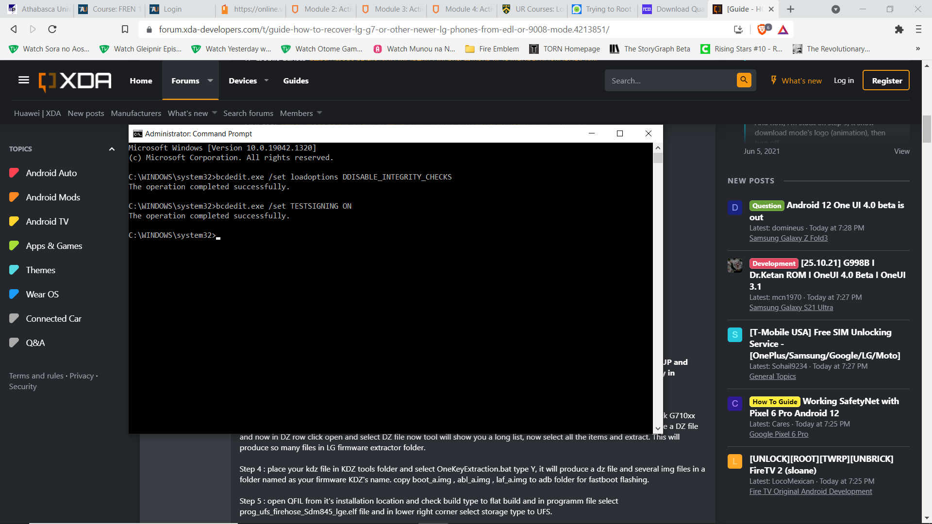Open the Wear OS topic

point(42,295)
